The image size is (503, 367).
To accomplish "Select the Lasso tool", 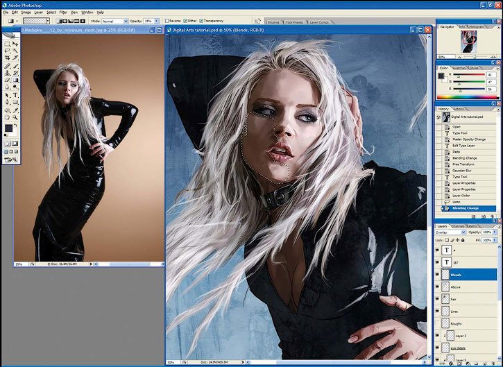I will [x=8, y=51].
